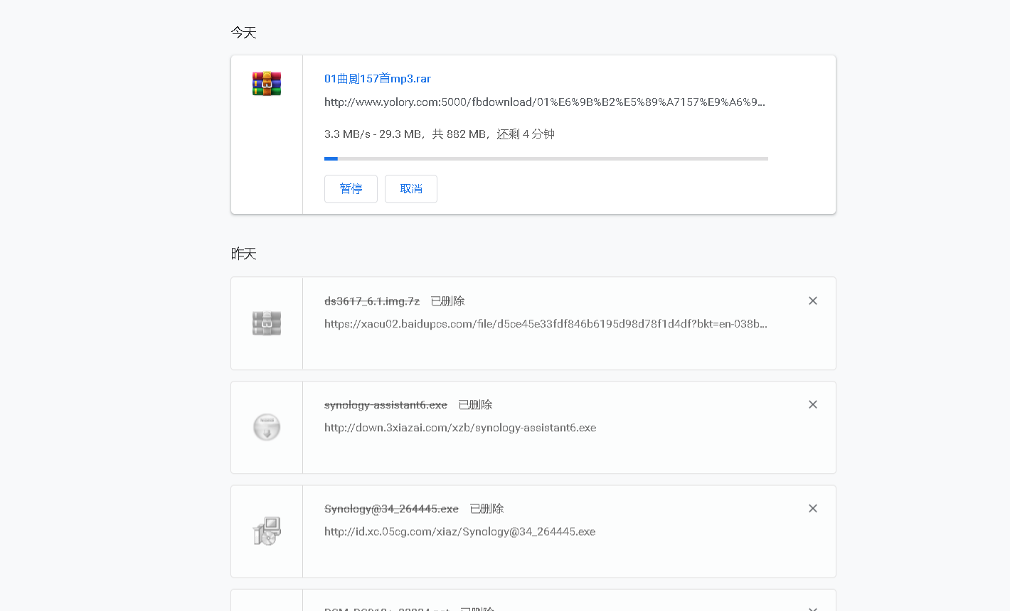The image size is (1010, 611).
Task: Open the 01曲剧157首mp3.rar file link
Action: [x=378, y=79]
